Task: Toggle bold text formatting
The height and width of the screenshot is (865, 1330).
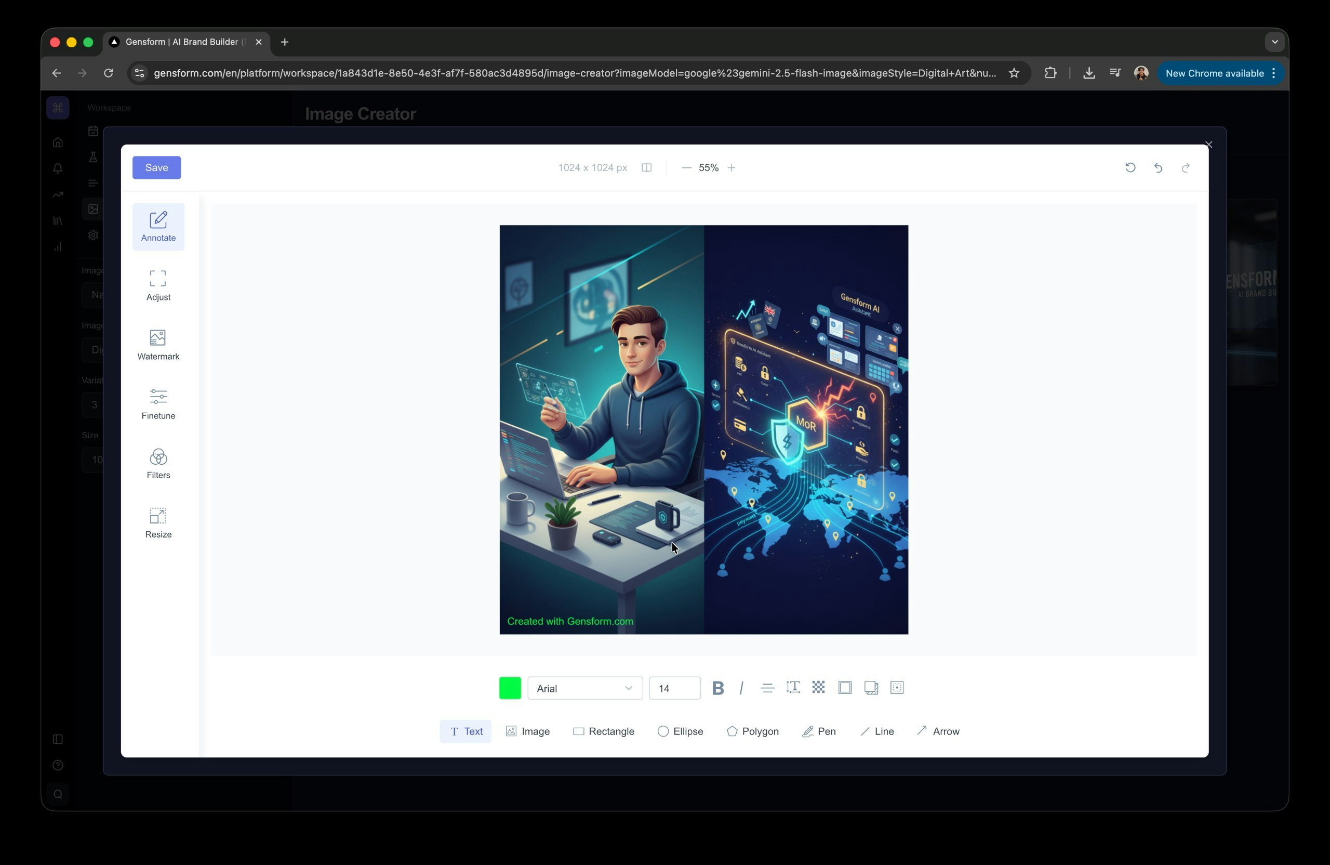Action: click(x=718, y=688)
